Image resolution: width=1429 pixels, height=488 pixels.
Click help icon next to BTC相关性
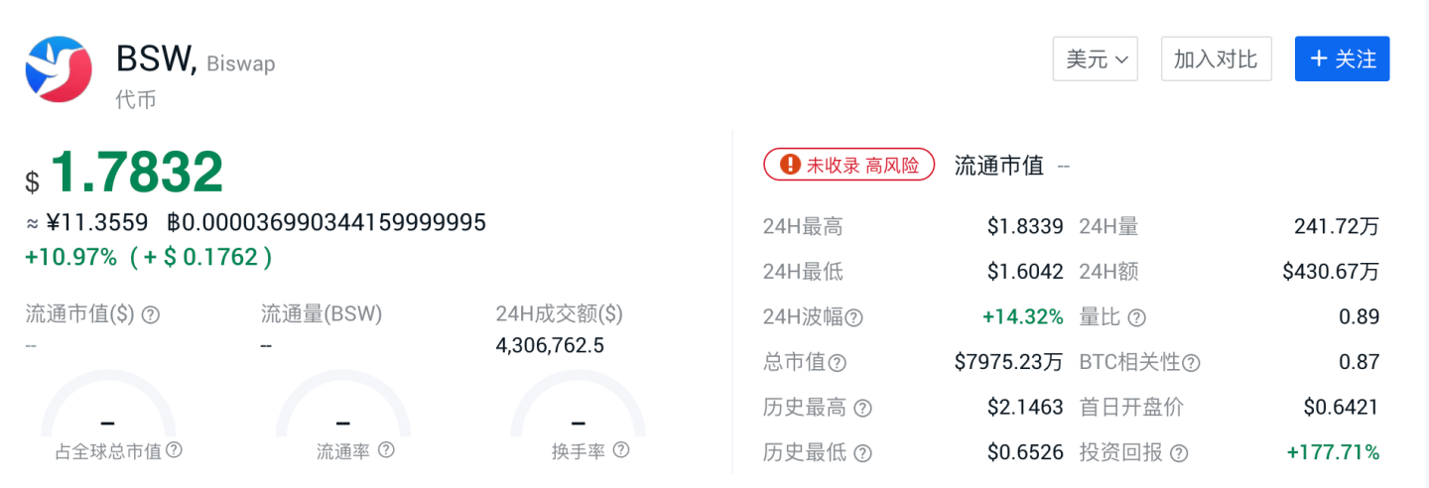coord(1191,363)
